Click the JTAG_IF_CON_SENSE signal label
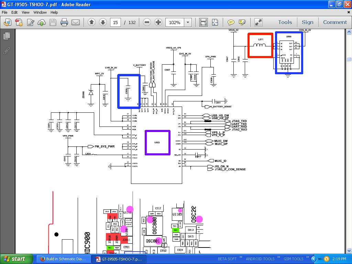 230,169
